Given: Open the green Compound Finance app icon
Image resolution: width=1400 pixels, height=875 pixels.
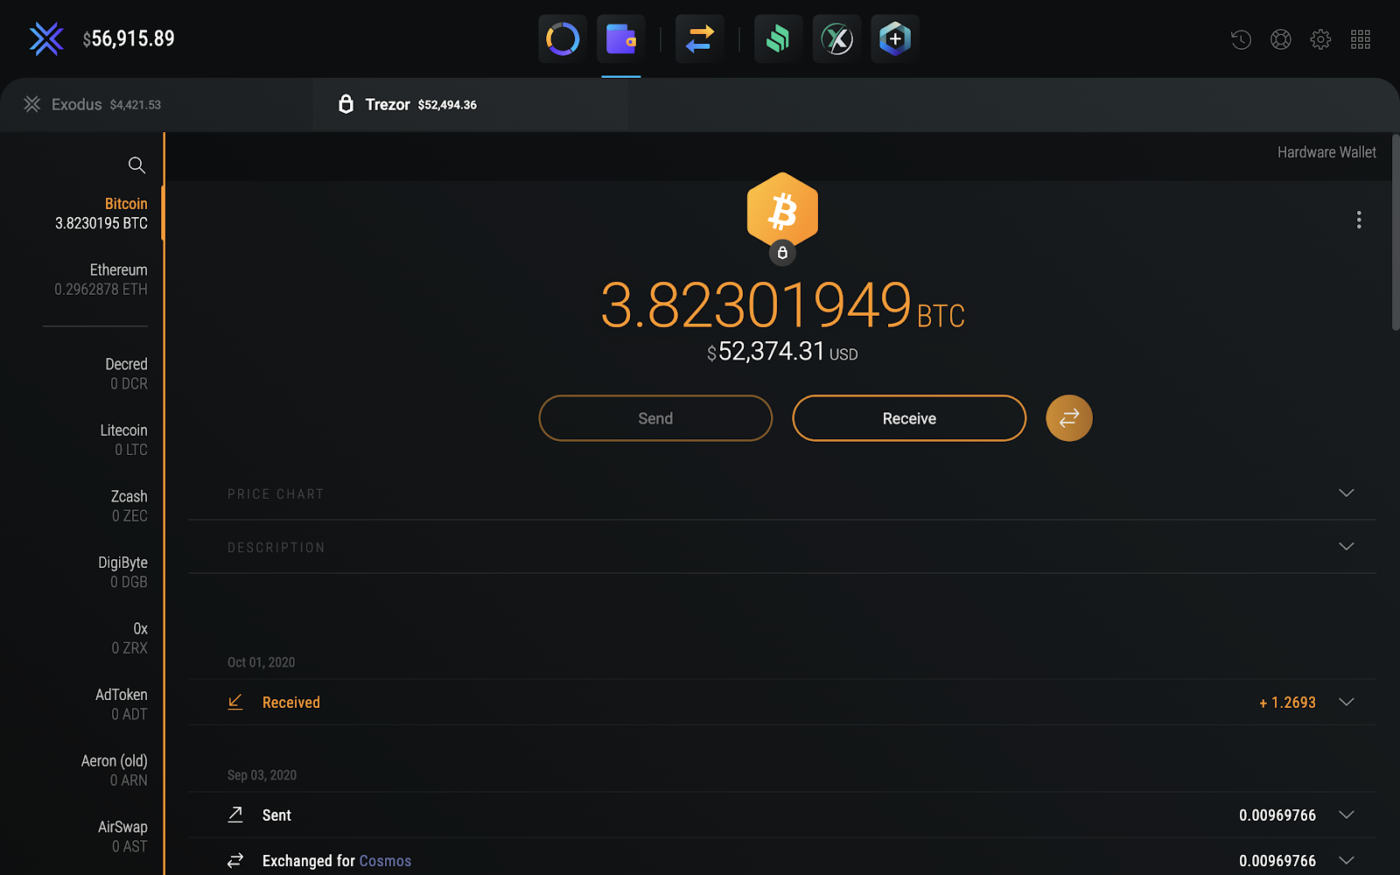Looking at the screenshot, I should (778, 38).
